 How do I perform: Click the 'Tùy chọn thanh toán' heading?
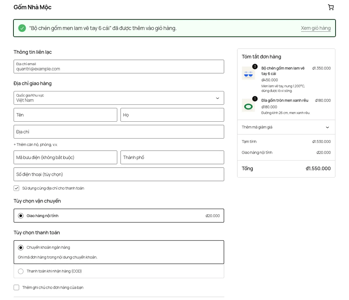[x=37, y=232]
